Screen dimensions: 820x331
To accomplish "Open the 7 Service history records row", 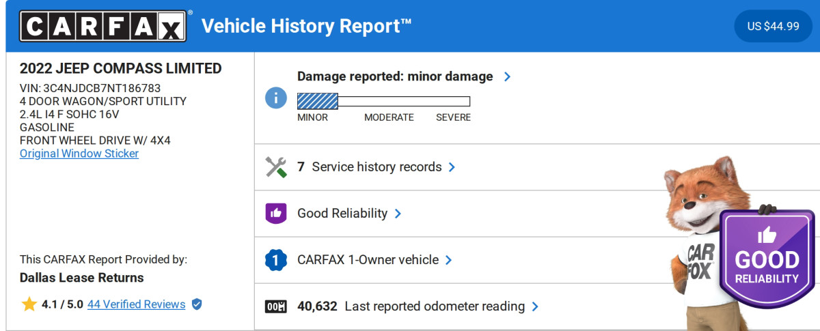I will coord(376,167).
